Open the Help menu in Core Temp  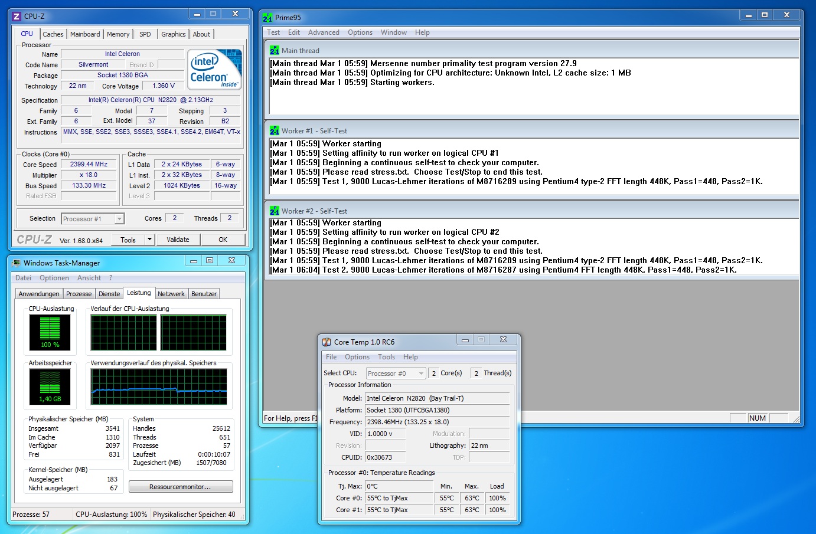(x=410, y=357)
